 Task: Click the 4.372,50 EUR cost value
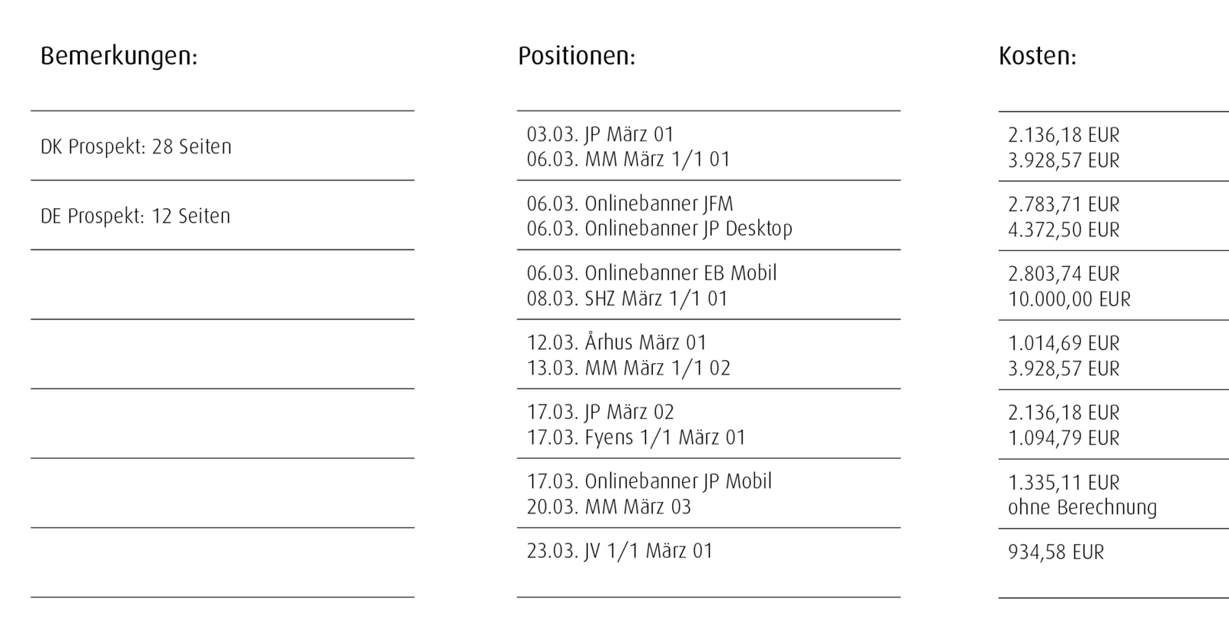1064,230
